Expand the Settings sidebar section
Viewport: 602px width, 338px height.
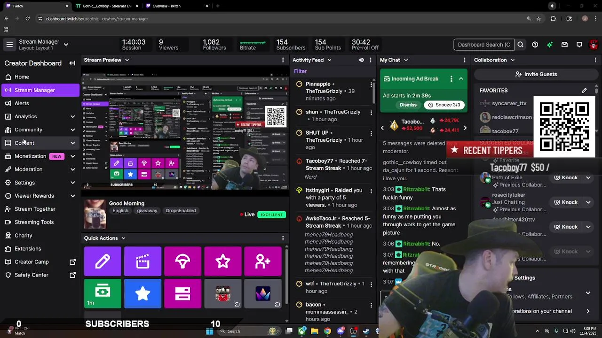click(x=72, y=183)
